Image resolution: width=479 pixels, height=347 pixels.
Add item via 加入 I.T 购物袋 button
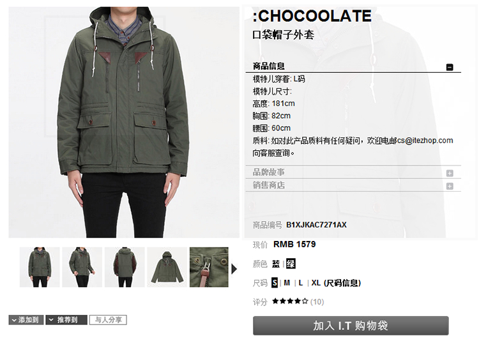[351, 326]
